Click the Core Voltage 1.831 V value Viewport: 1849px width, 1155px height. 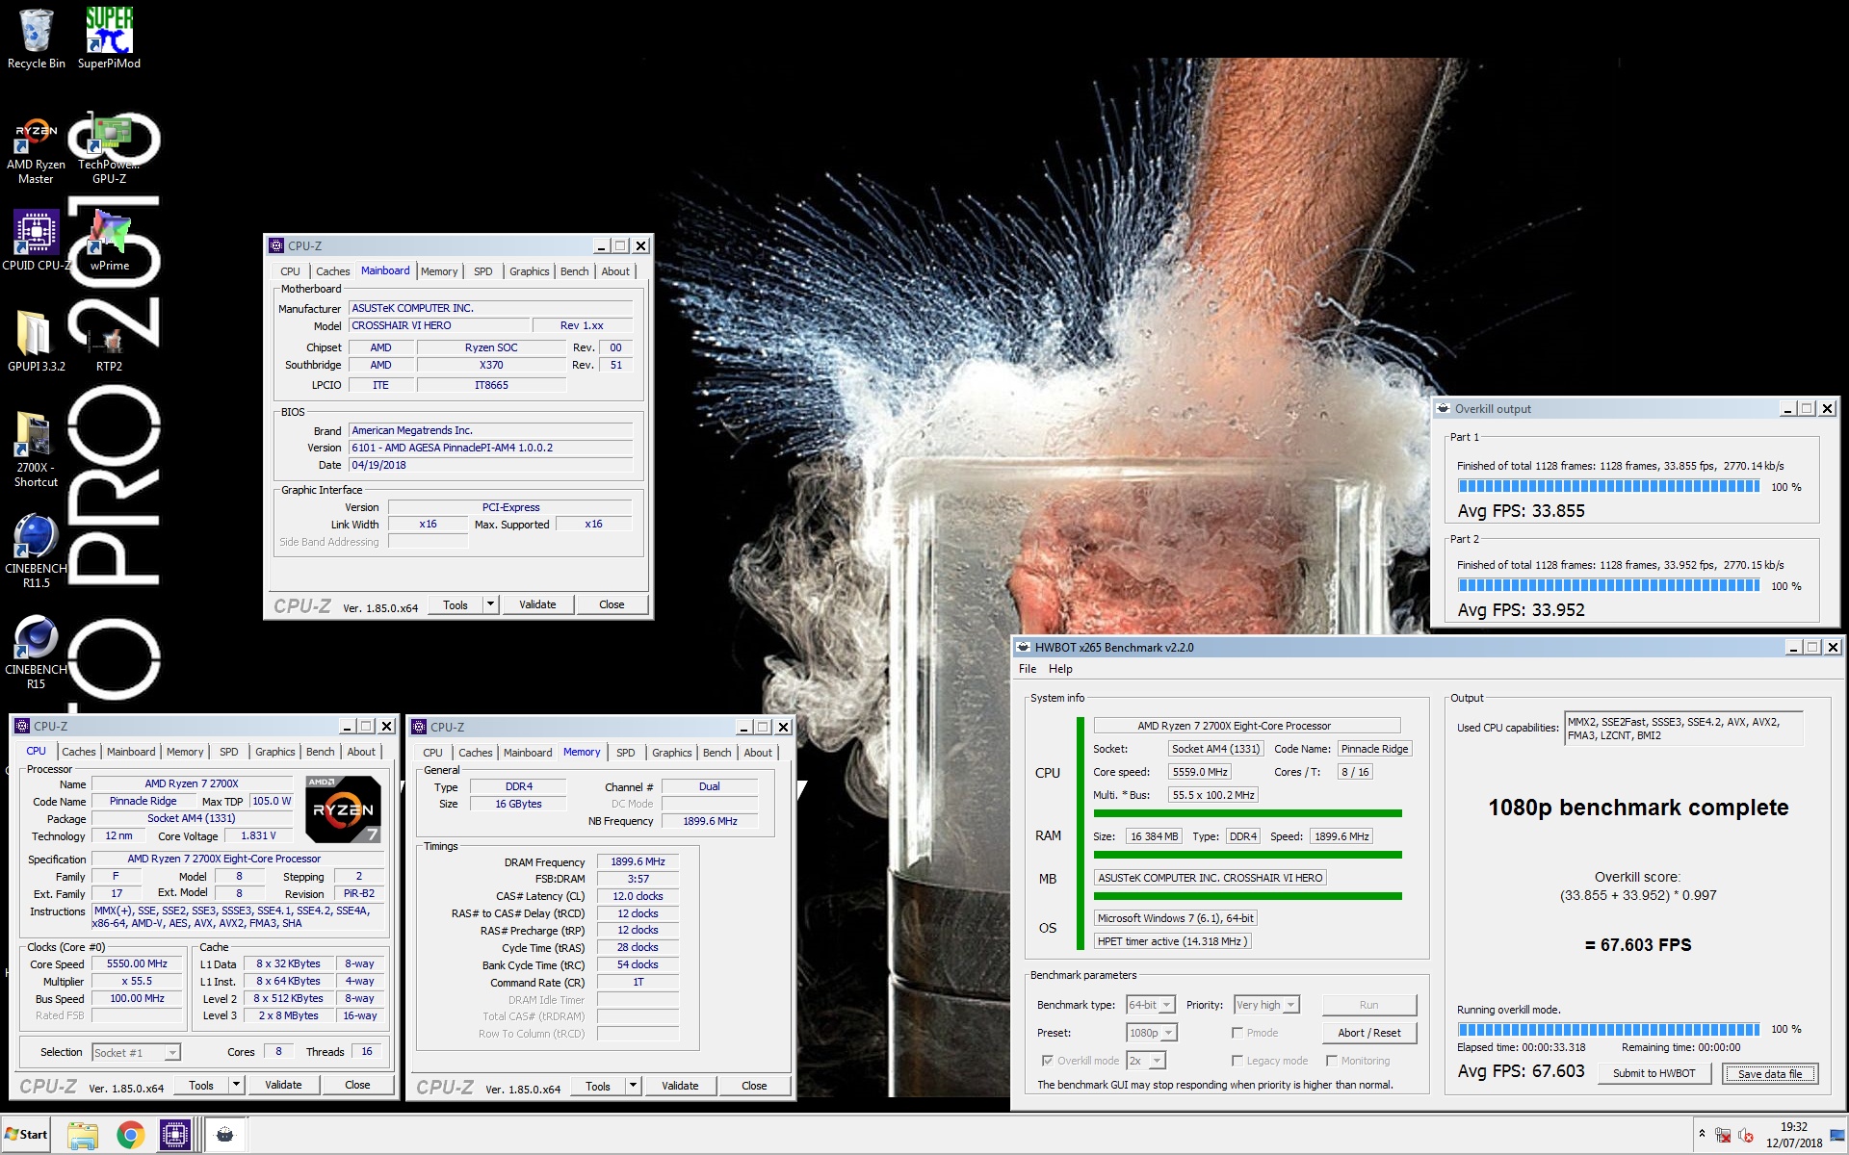click(258, 835)
